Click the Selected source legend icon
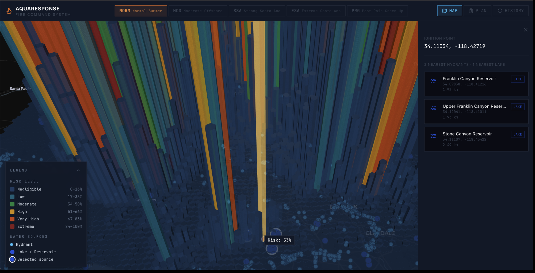 click(12, 260)
